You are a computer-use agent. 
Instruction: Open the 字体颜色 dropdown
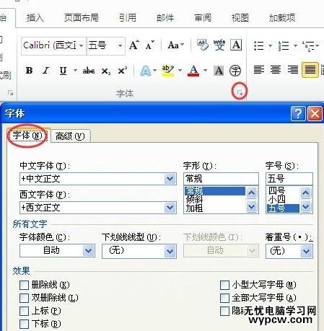click(89, 251)
